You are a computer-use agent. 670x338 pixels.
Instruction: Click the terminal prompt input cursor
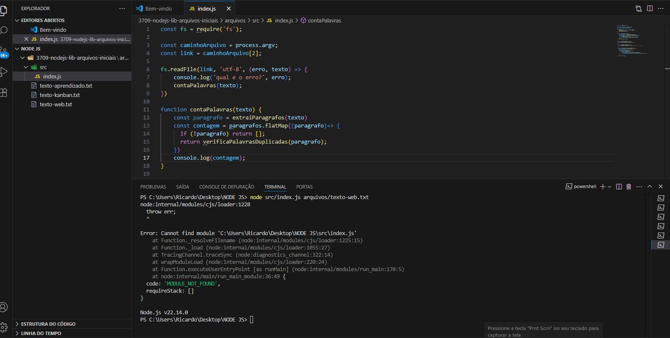click(251, 320)
